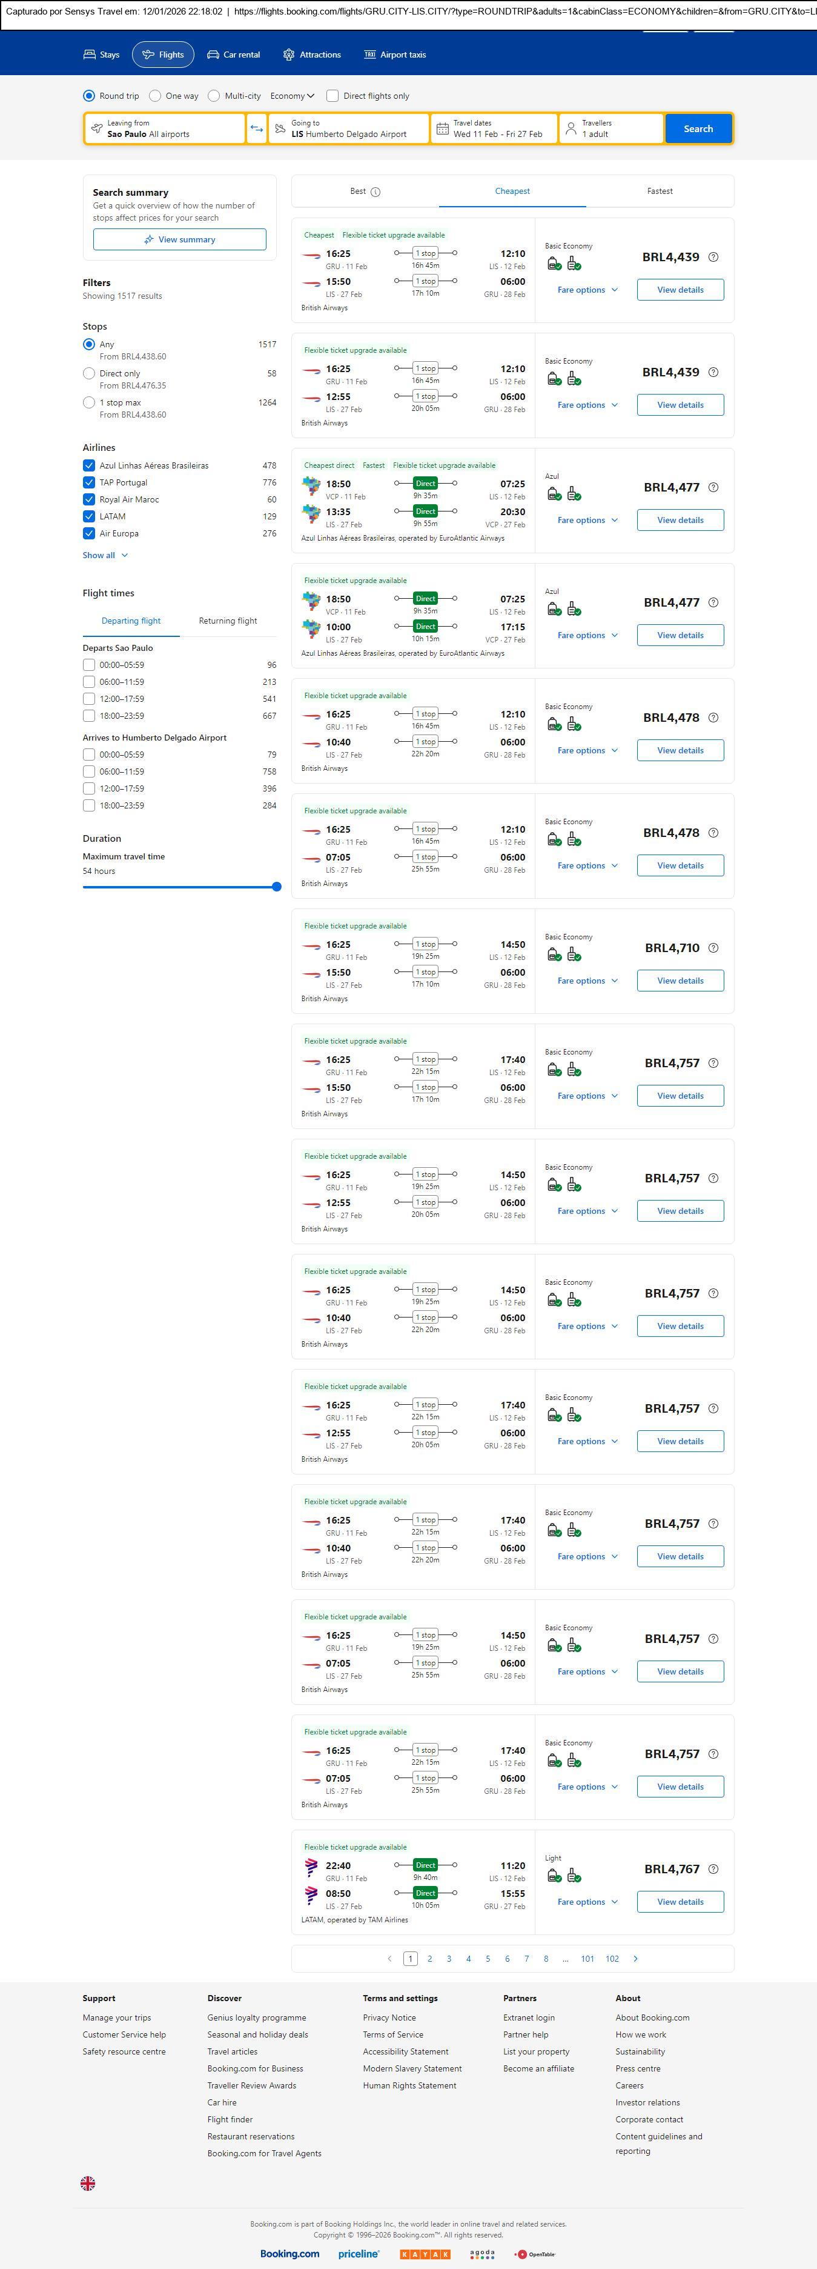Screen dimensions: 817x2269
Task: Click the swap origin and destination arrows icon
Action: pos(256,128)
